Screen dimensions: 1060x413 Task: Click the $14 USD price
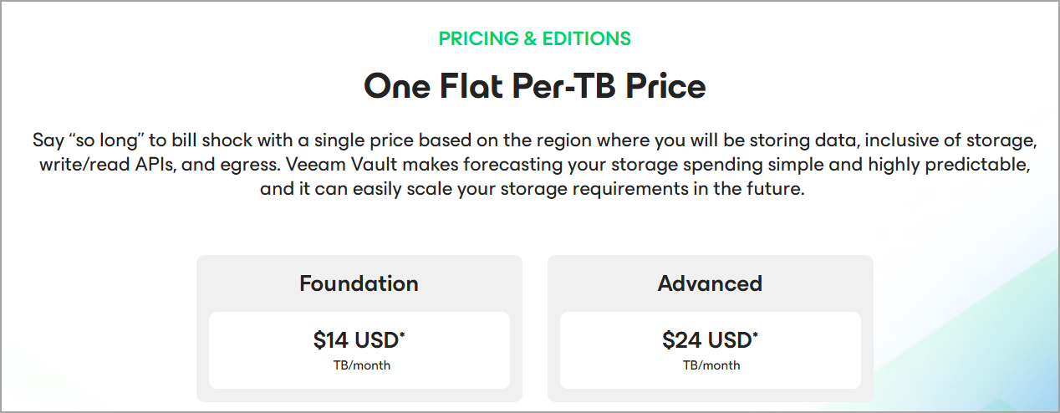(x=356, y=340)
